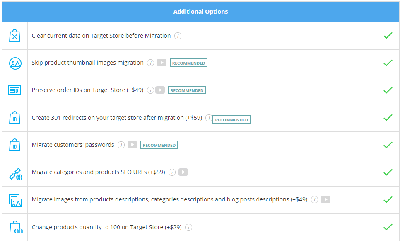Click the RECOMMENDED badge for customers' passwords
Image resolution: width=400 pixels, height=245 pixels.
pyautogui.click(x=159, y=145)
